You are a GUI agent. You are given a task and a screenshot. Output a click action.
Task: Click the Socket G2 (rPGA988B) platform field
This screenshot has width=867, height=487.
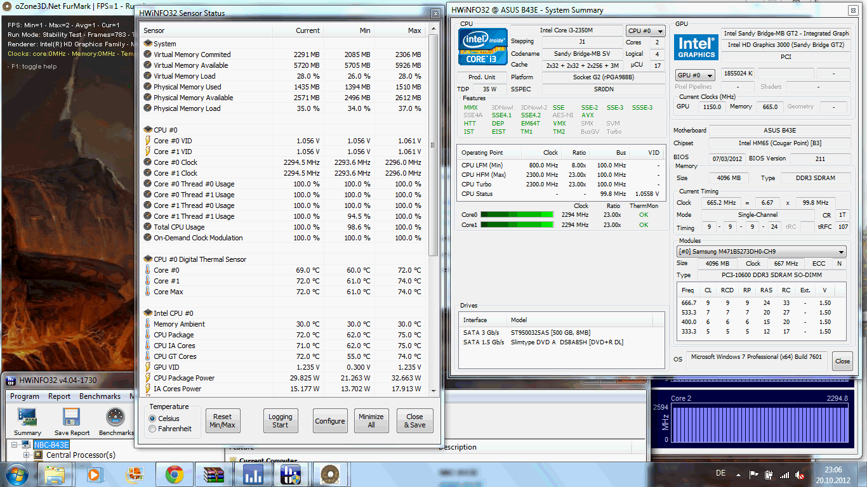click(603, 77)
